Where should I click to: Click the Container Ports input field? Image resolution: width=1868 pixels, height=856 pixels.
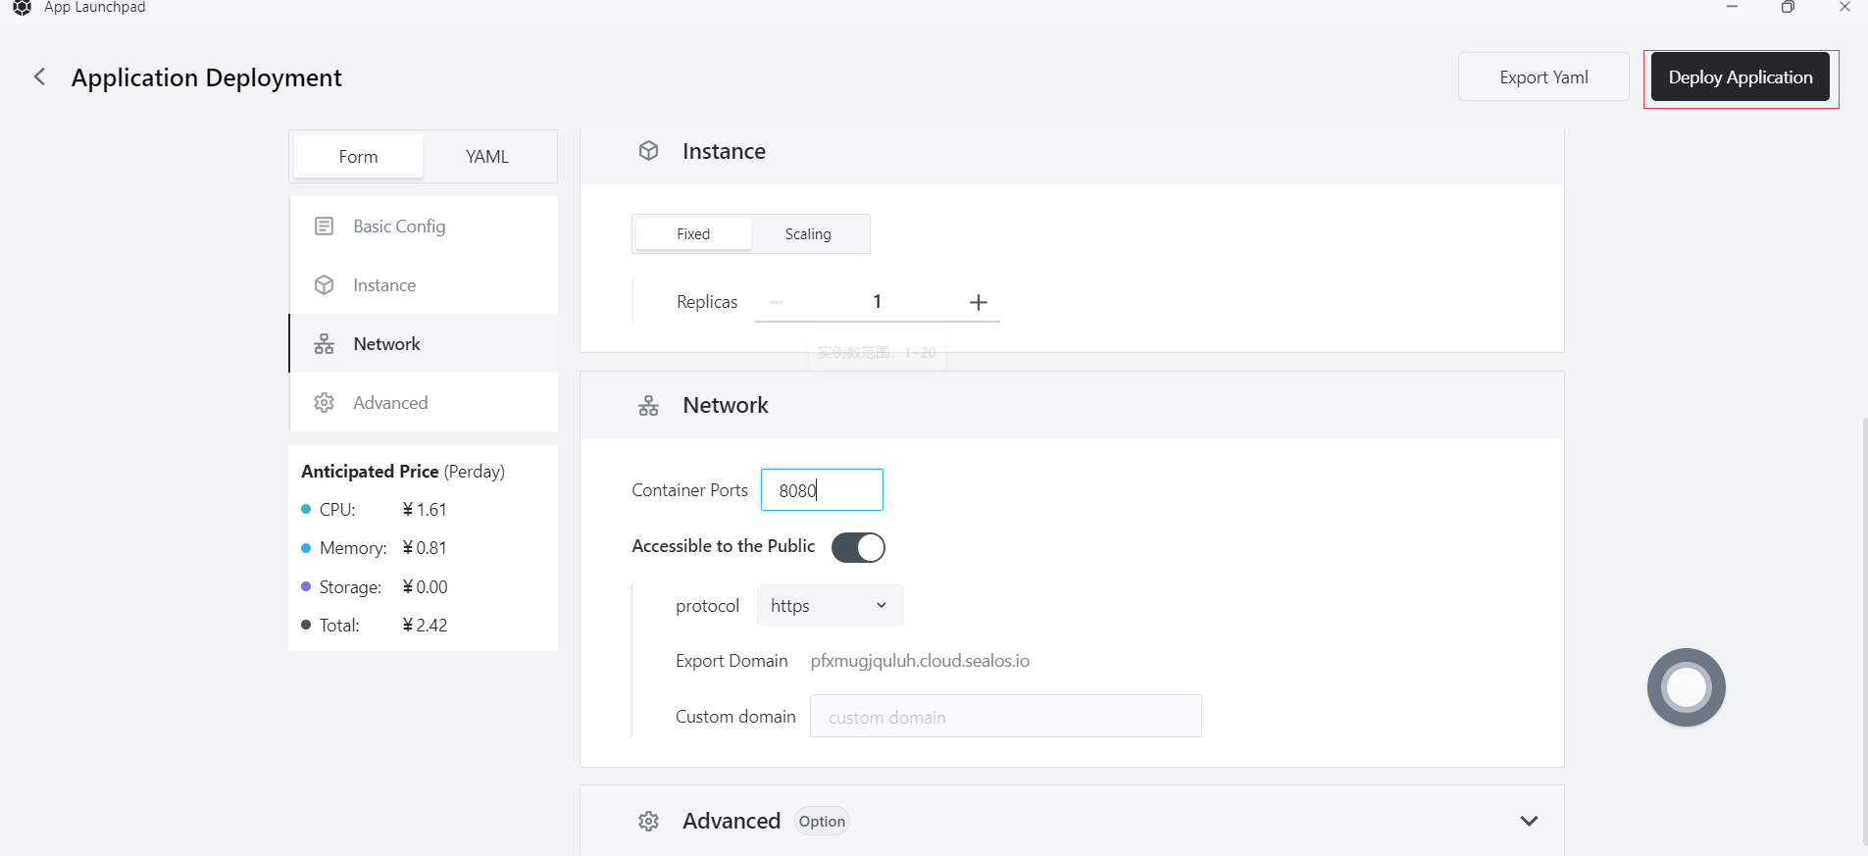822,490
